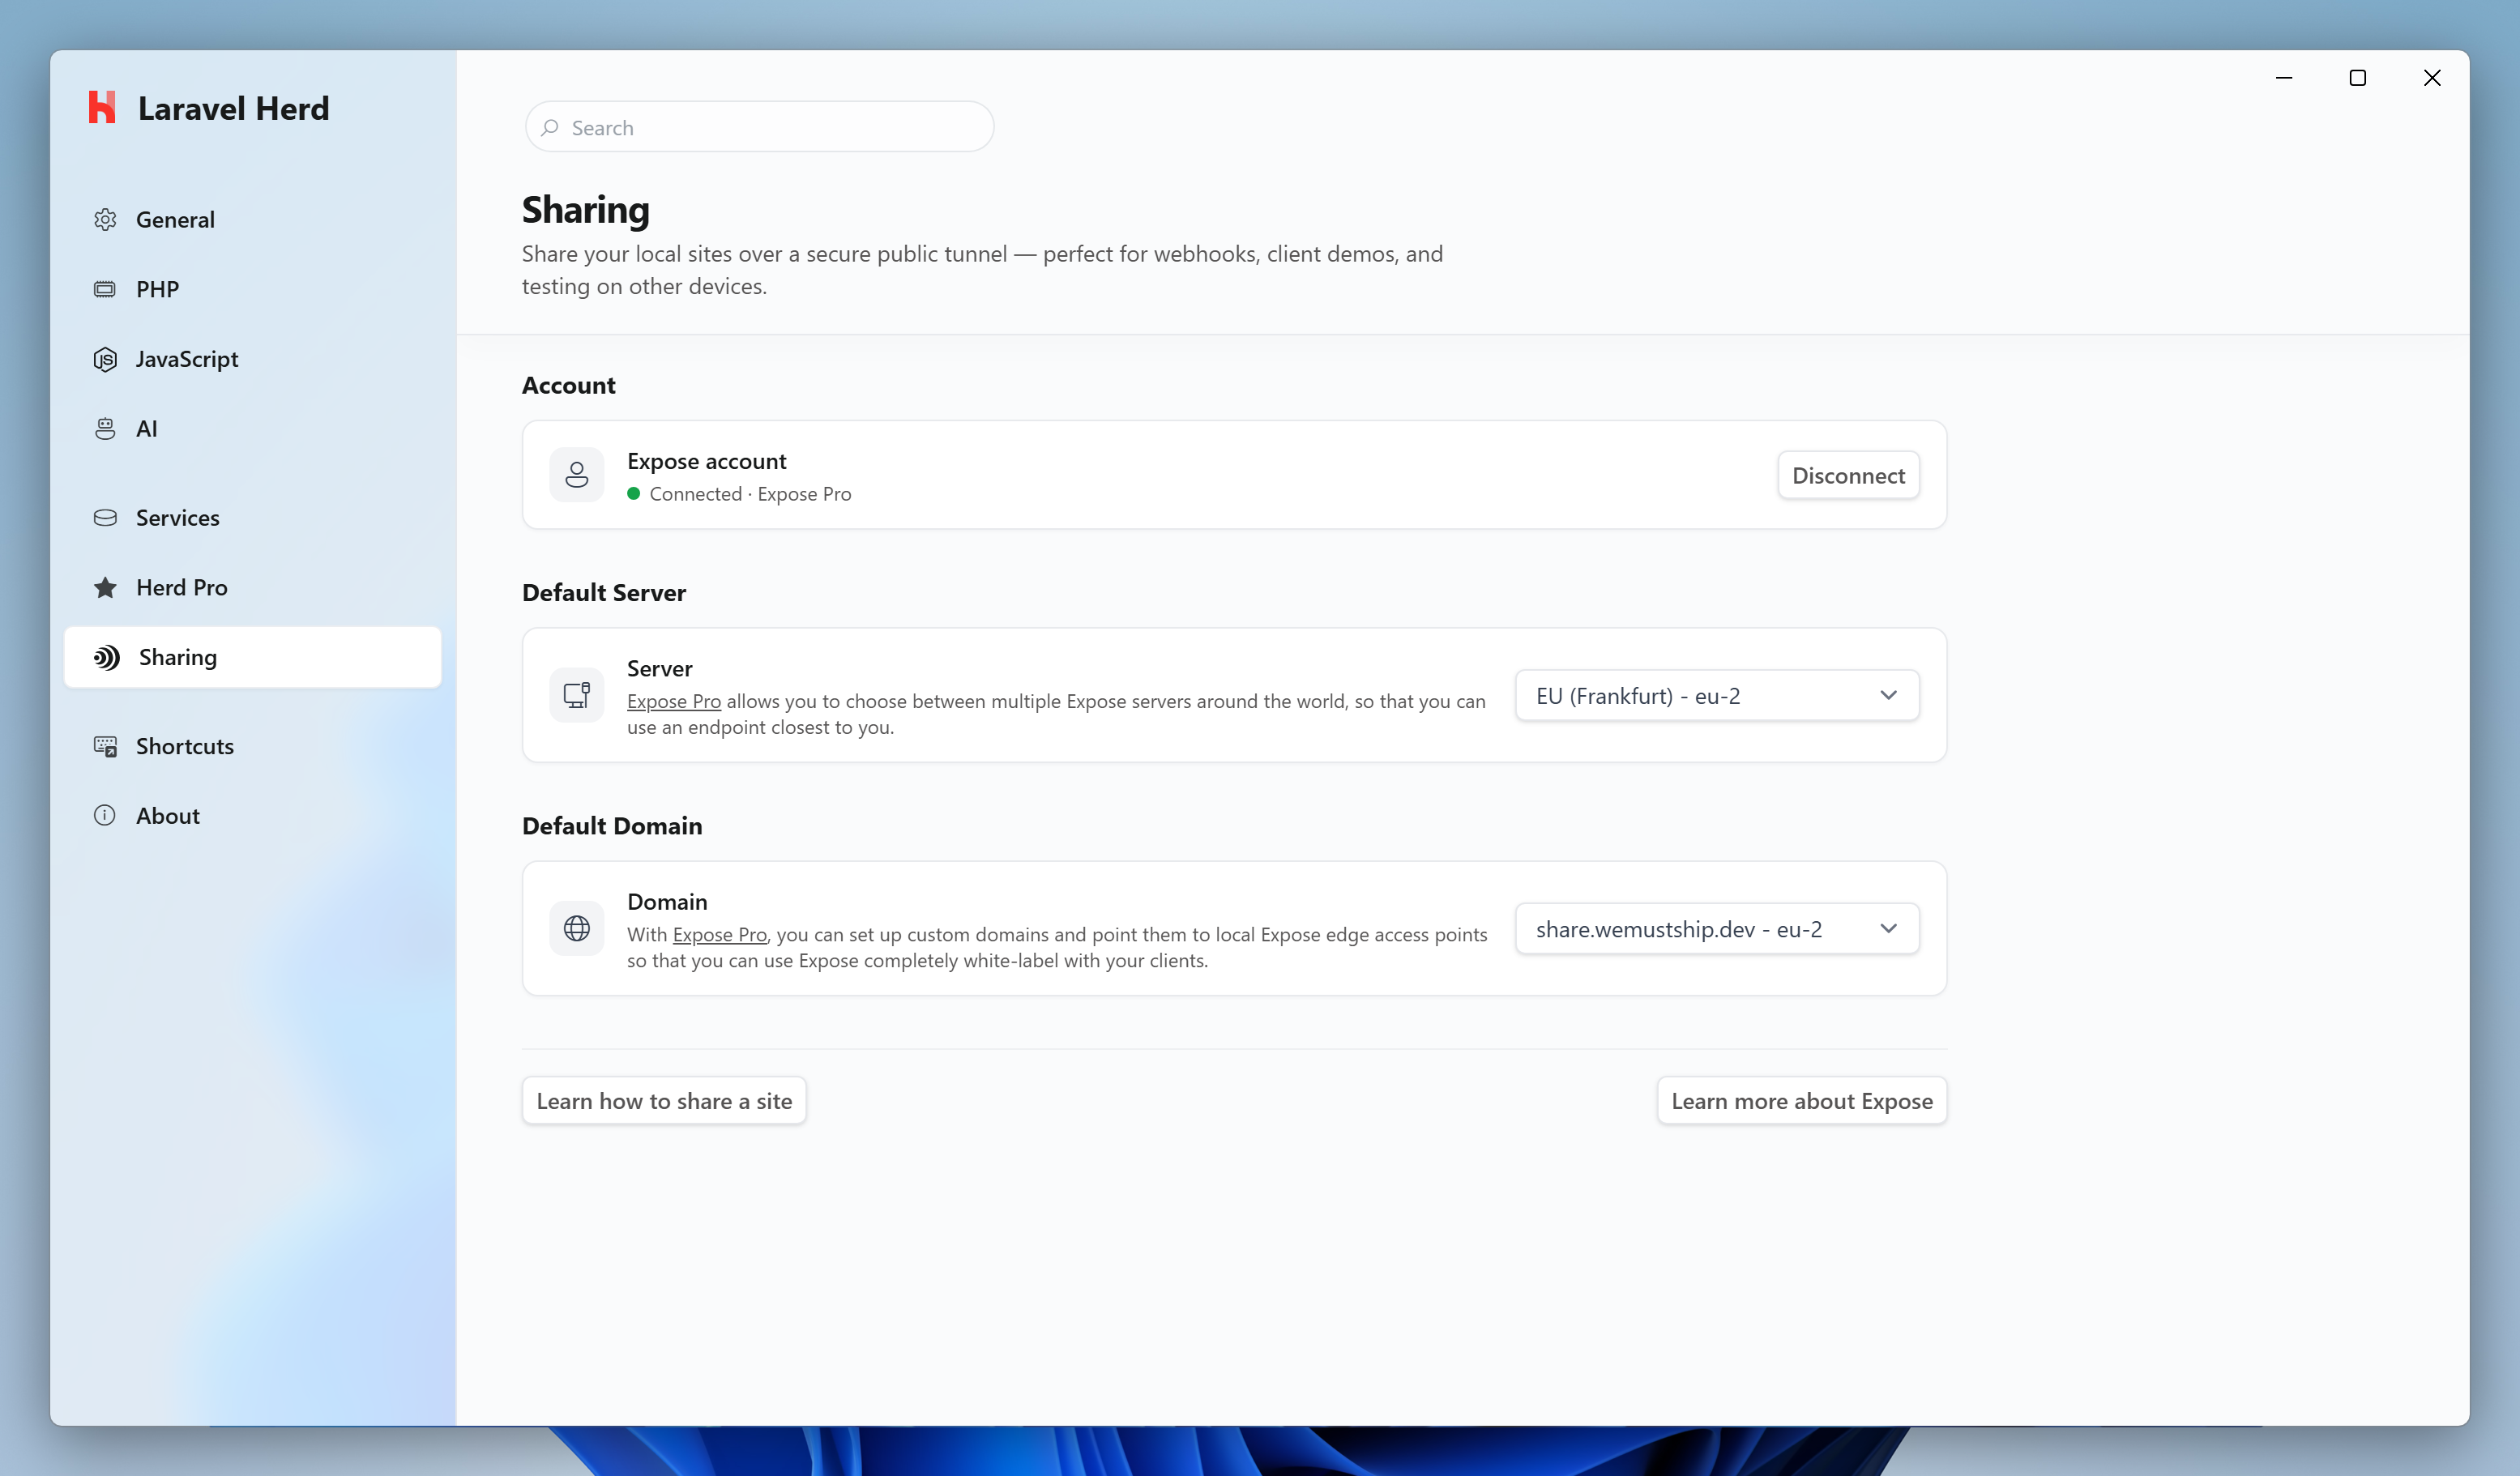Click the Services database icon in sidebar

[x=105, y=517]
